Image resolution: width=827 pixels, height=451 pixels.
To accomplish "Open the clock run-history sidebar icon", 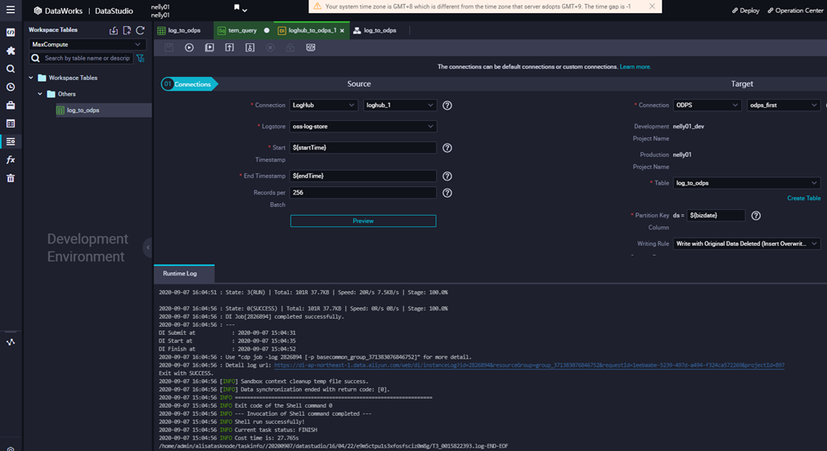I will pyautogui.click(x=11, y=87).
